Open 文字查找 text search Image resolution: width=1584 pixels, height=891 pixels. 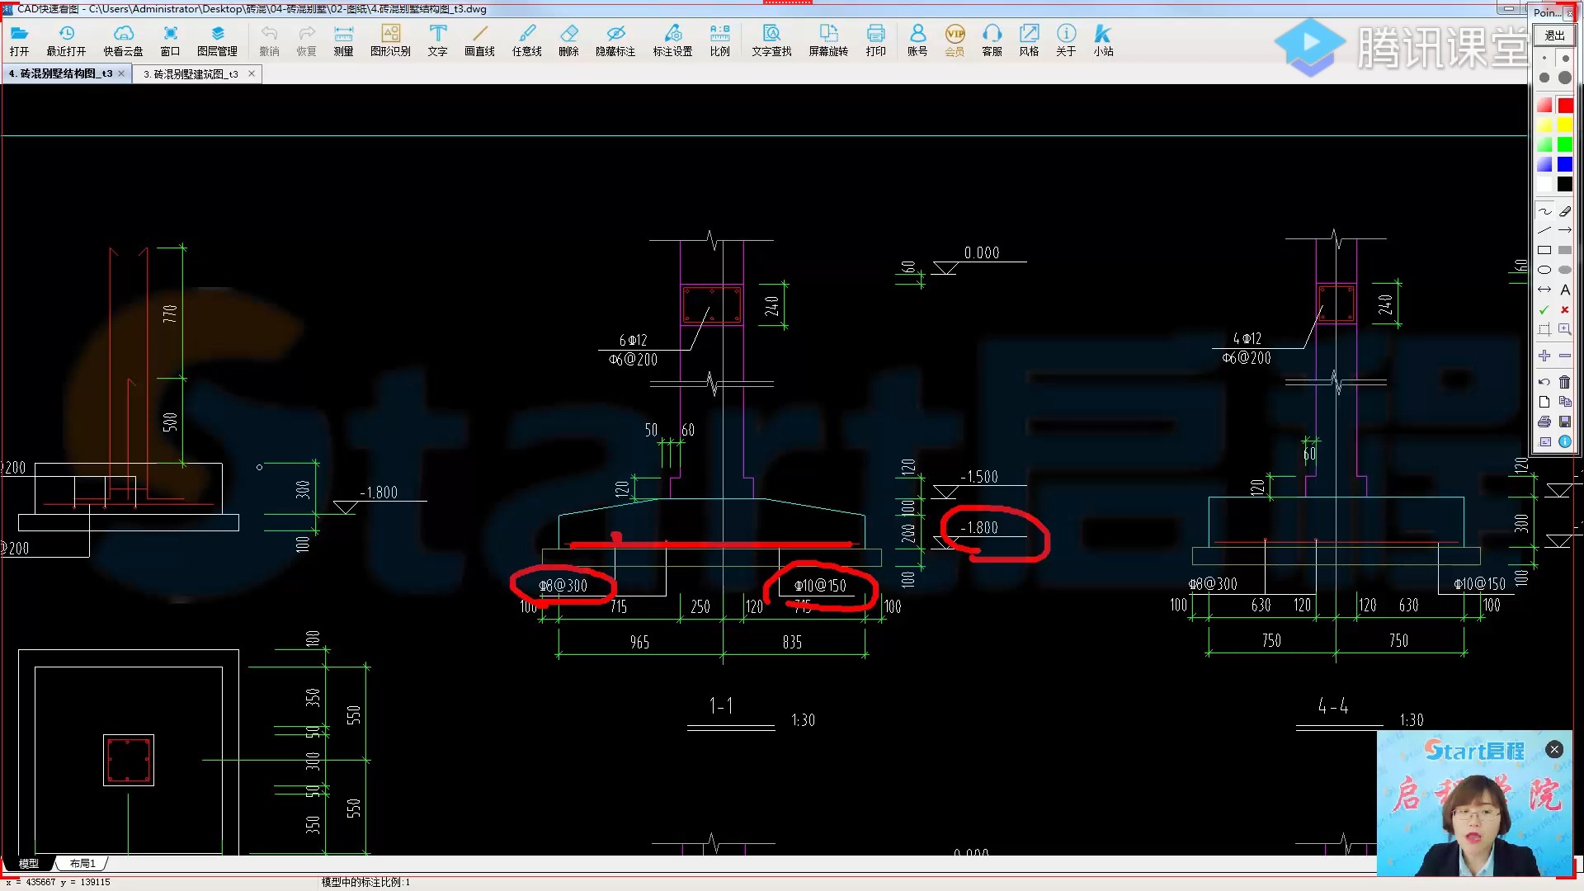(x=771, y=40)
